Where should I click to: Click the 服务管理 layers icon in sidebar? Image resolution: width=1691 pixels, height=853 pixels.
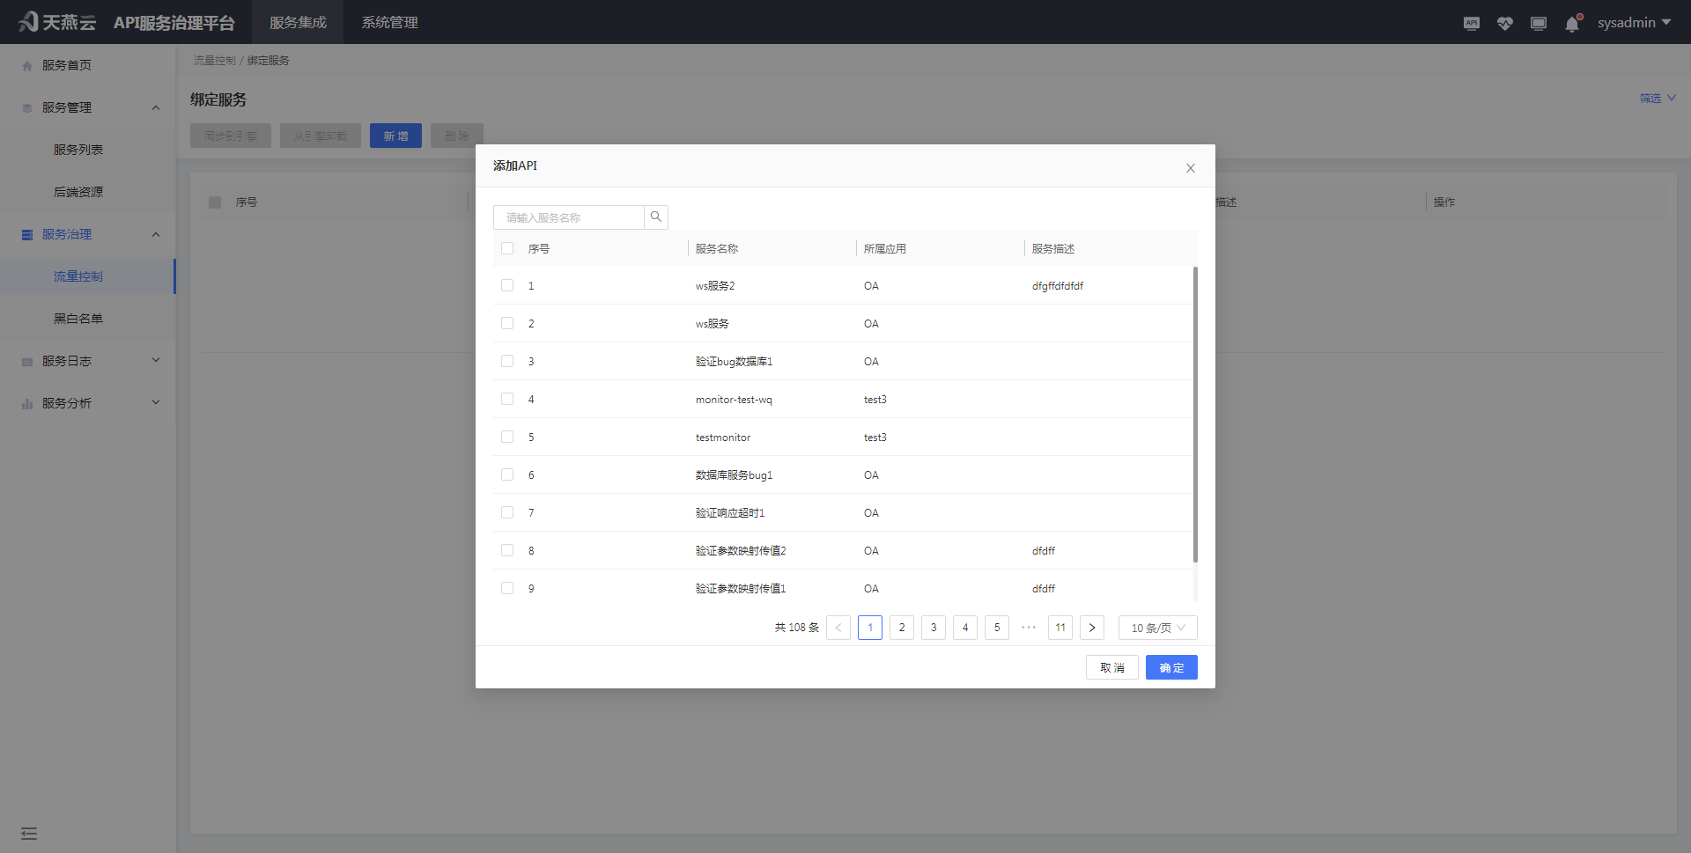pyautogui.click(x=26, y=107)
